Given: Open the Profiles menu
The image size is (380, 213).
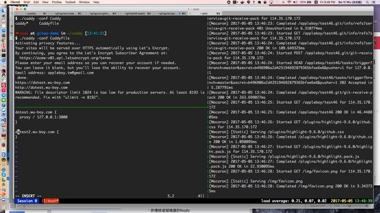Looking at the screenshot, I should [x=57, y=2].
